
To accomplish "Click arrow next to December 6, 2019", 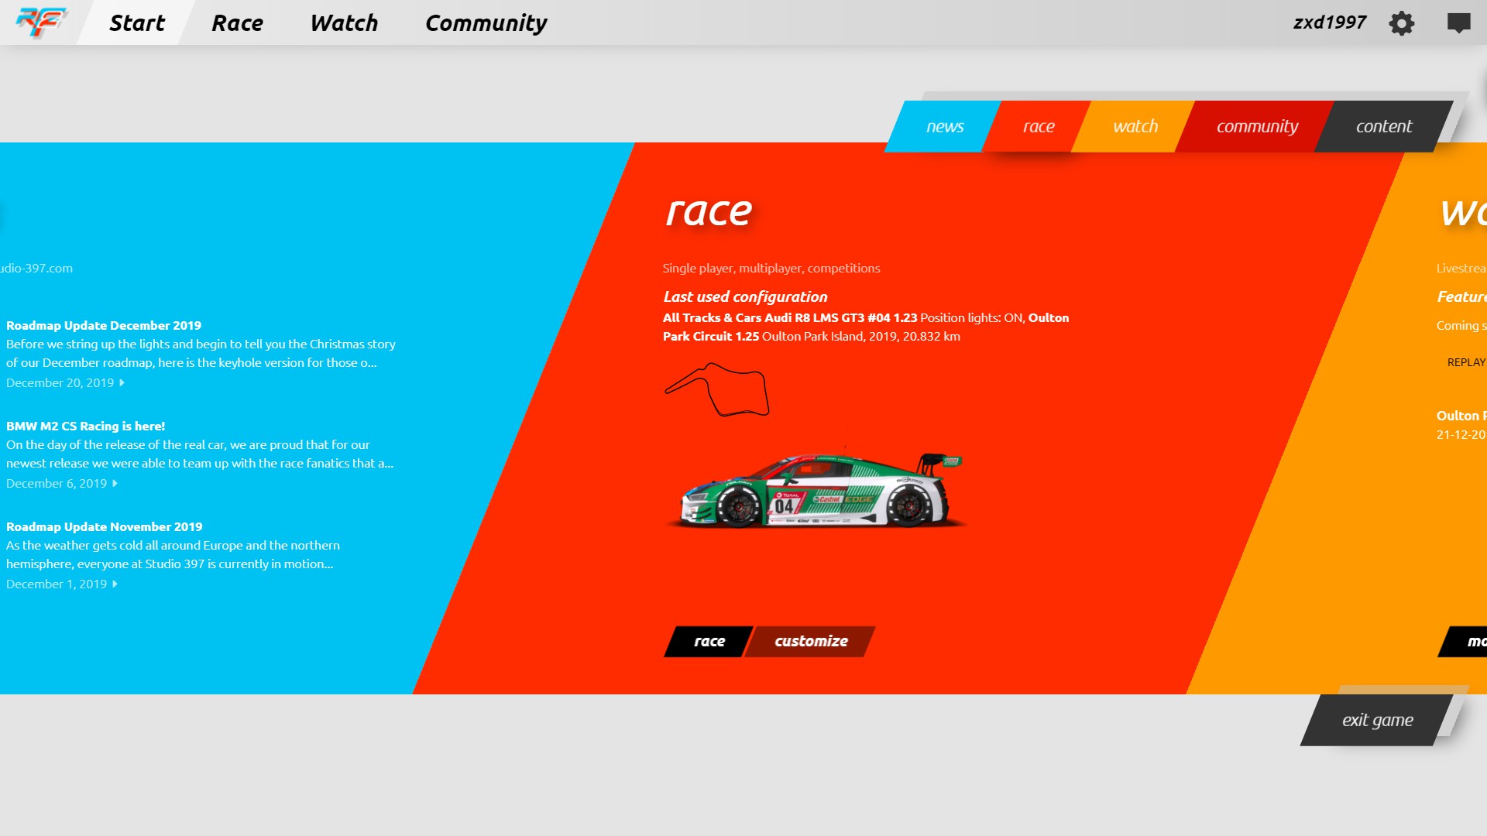I will 115,483.
